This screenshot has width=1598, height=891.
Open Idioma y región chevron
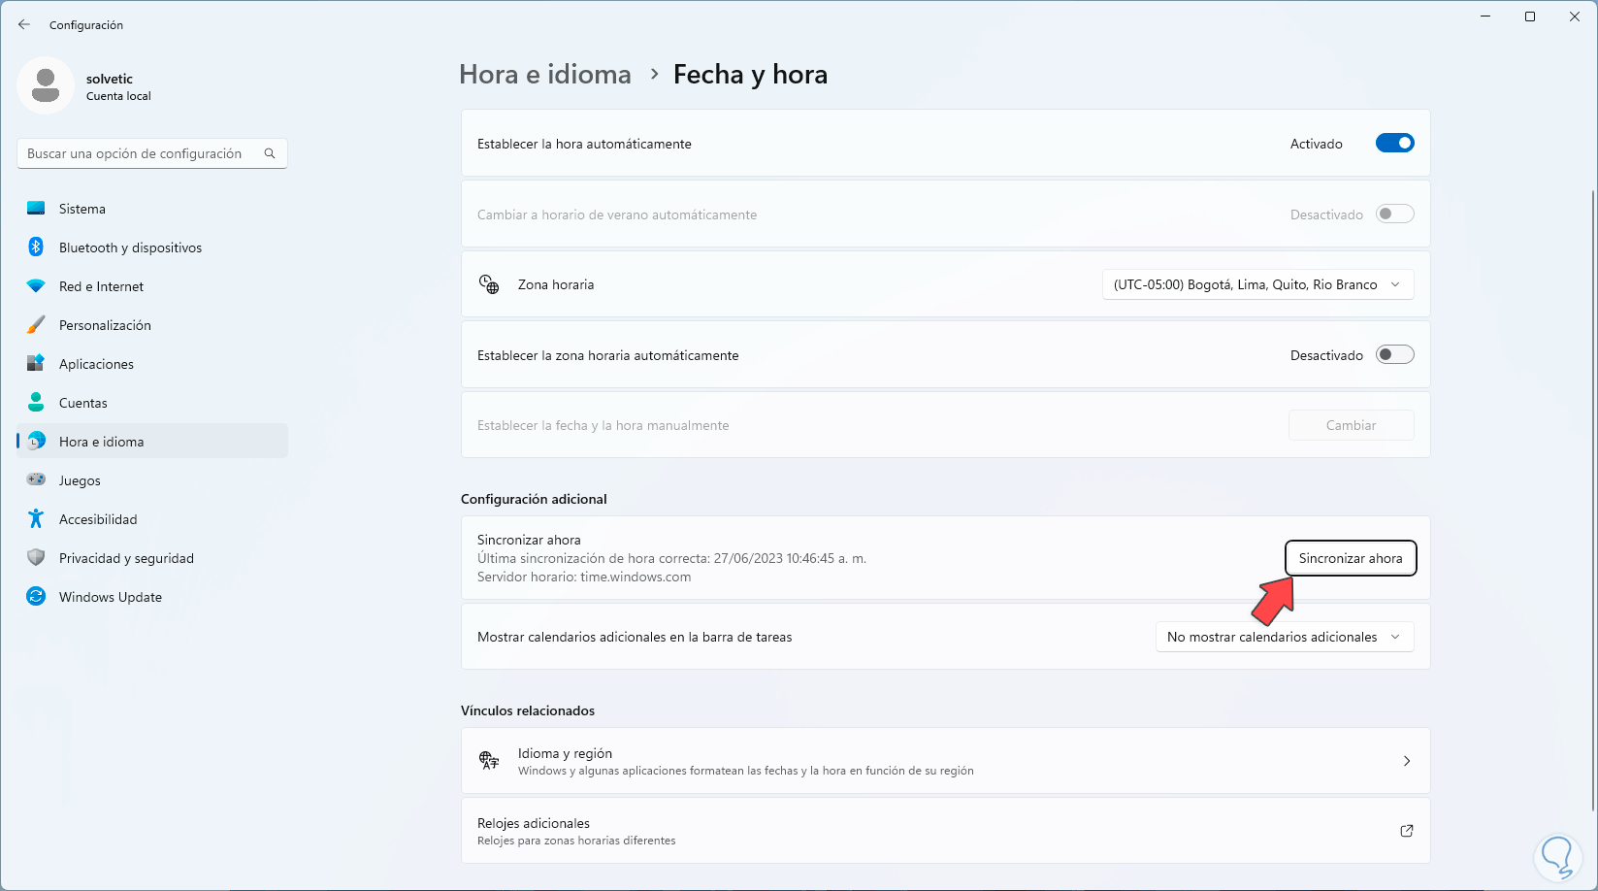(1406, 761)
